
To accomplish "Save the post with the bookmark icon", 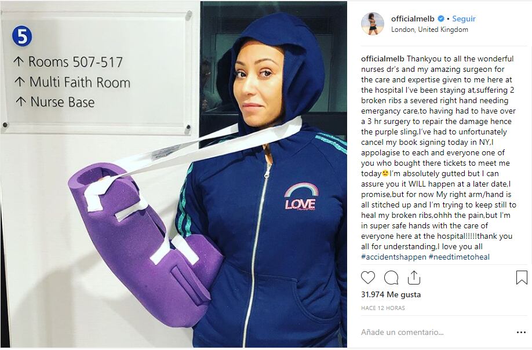I will [x=522, y=278].
